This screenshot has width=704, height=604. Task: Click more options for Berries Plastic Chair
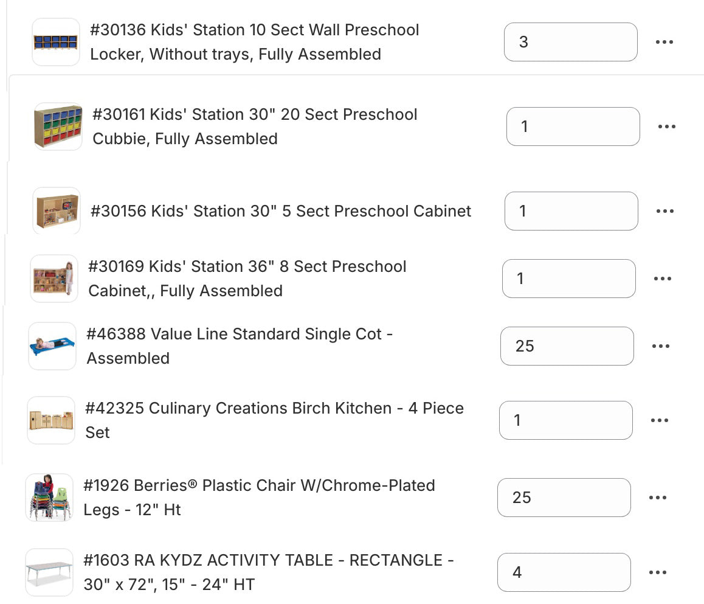click(x=657, y=498)
